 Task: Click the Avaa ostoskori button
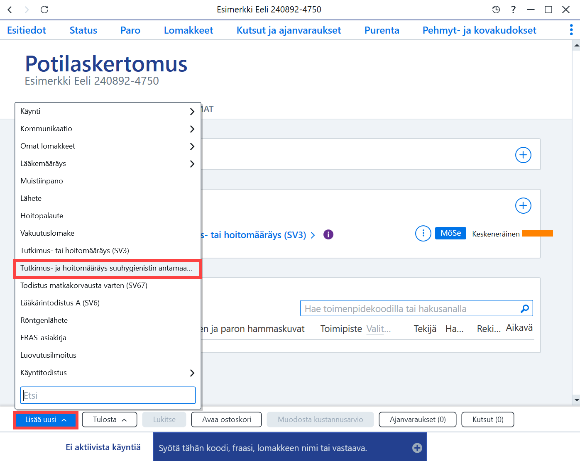tap(227, 420)
